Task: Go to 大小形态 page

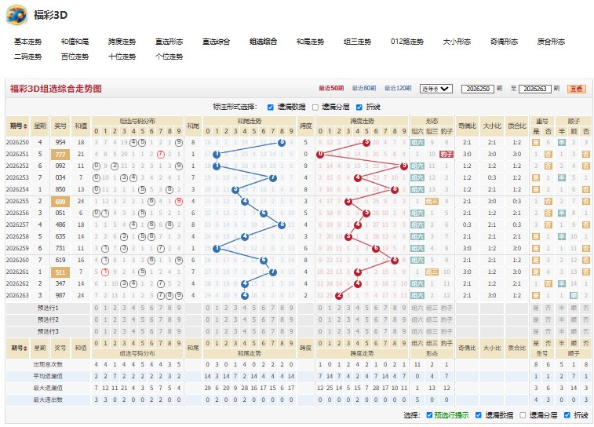Action: [x=457, y=42]
